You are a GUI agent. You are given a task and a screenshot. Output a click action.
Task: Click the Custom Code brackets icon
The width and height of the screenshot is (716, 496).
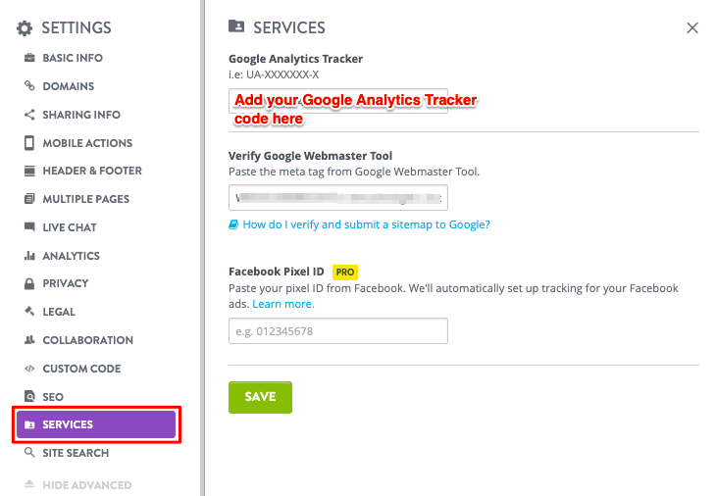[29, 369]
